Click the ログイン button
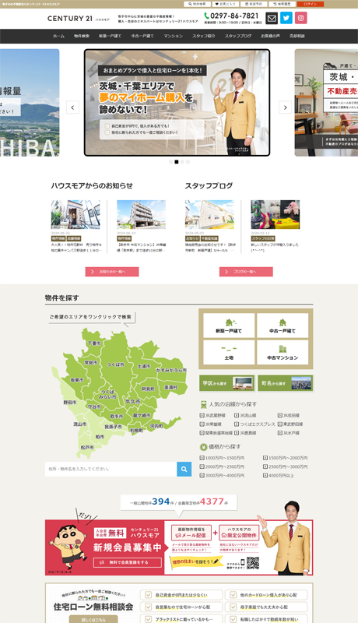 311,4
